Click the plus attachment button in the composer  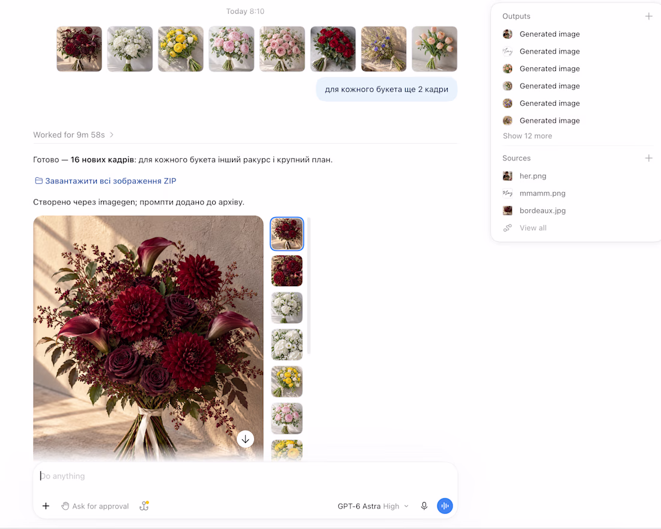(x=46, y=506)
